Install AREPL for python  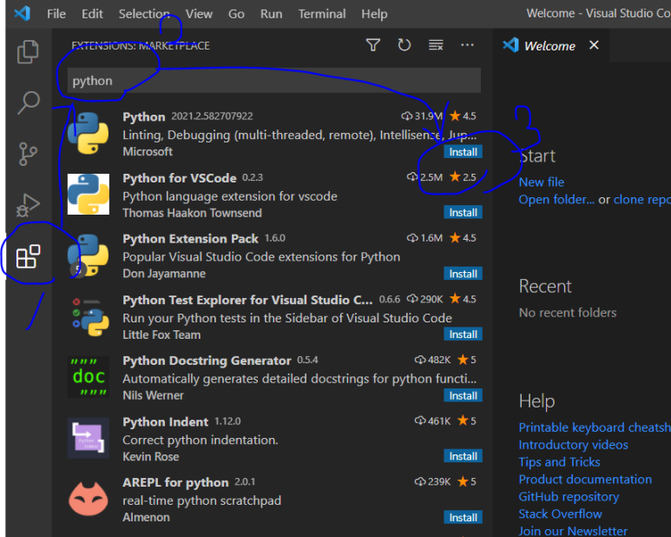coord(463,517)
